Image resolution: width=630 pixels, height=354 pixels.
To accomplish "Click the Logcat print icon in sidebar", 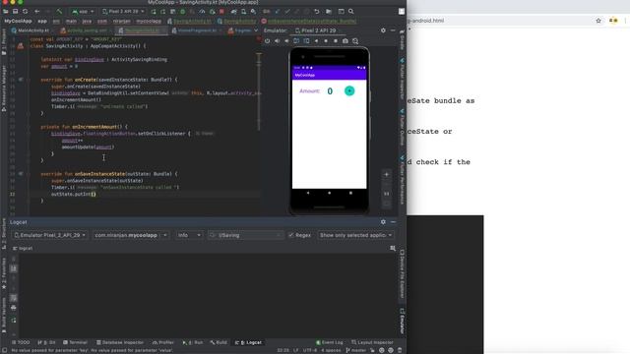I will (x=13, y=308).
